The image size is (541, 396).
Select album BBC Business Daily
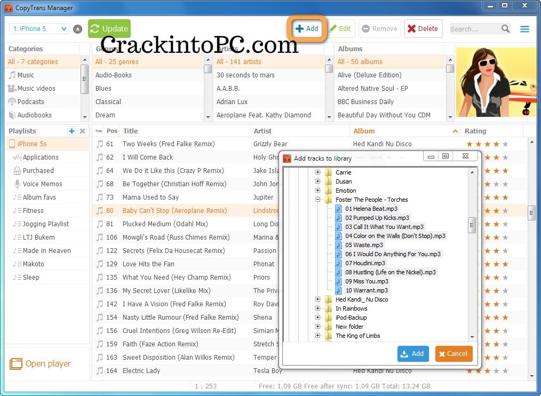point(390,101)
